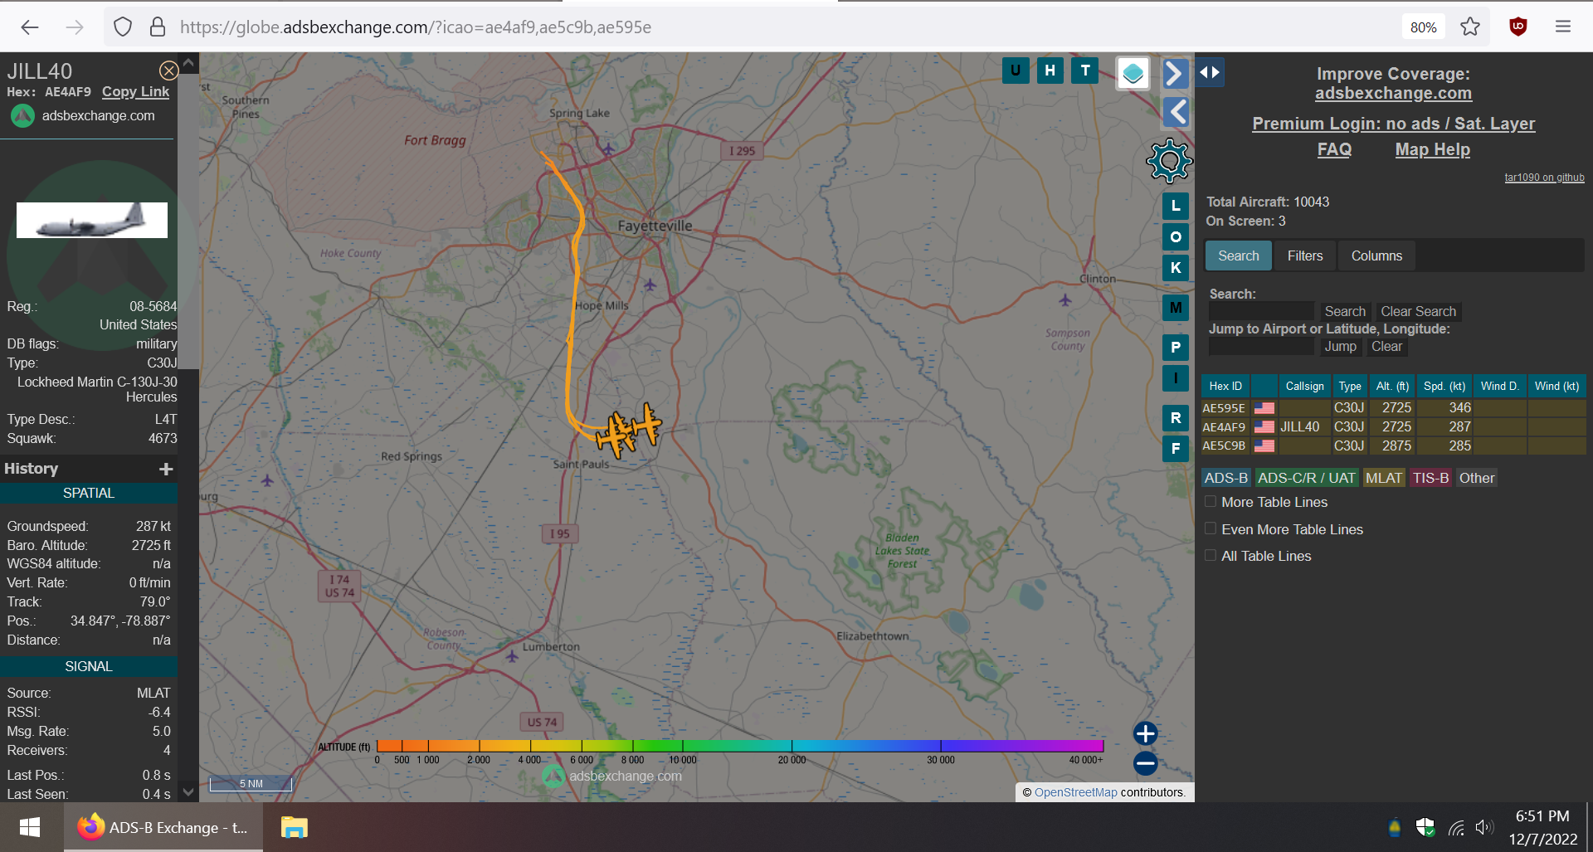
Task: Toggle the P map button
Action: (1176, 348)
